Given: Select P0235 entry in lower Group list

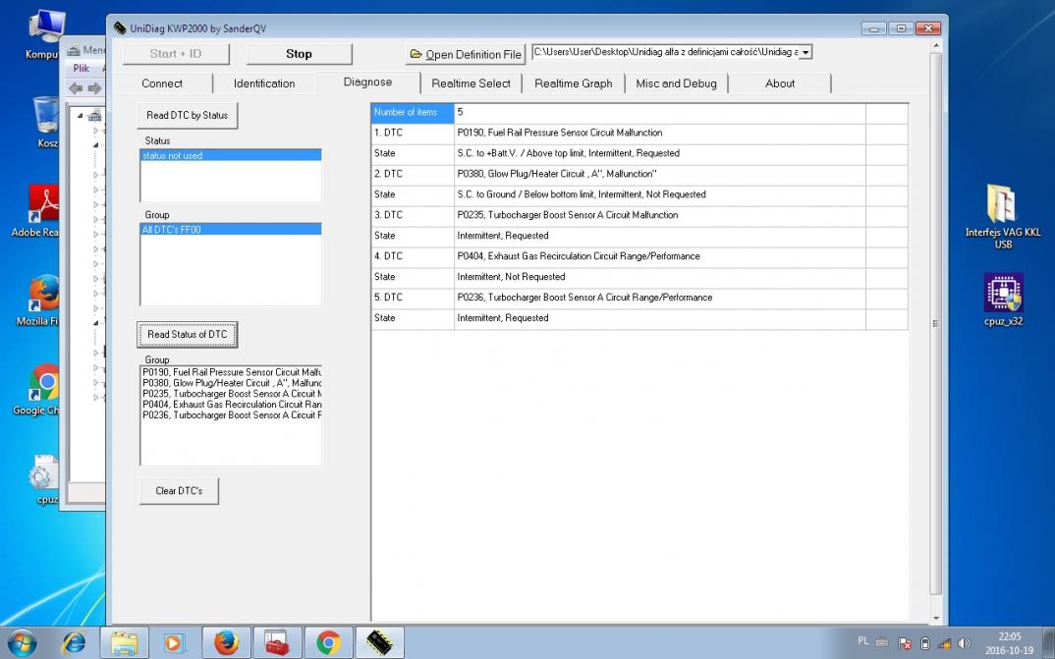Looking at the screenshot, I should 232,394.
